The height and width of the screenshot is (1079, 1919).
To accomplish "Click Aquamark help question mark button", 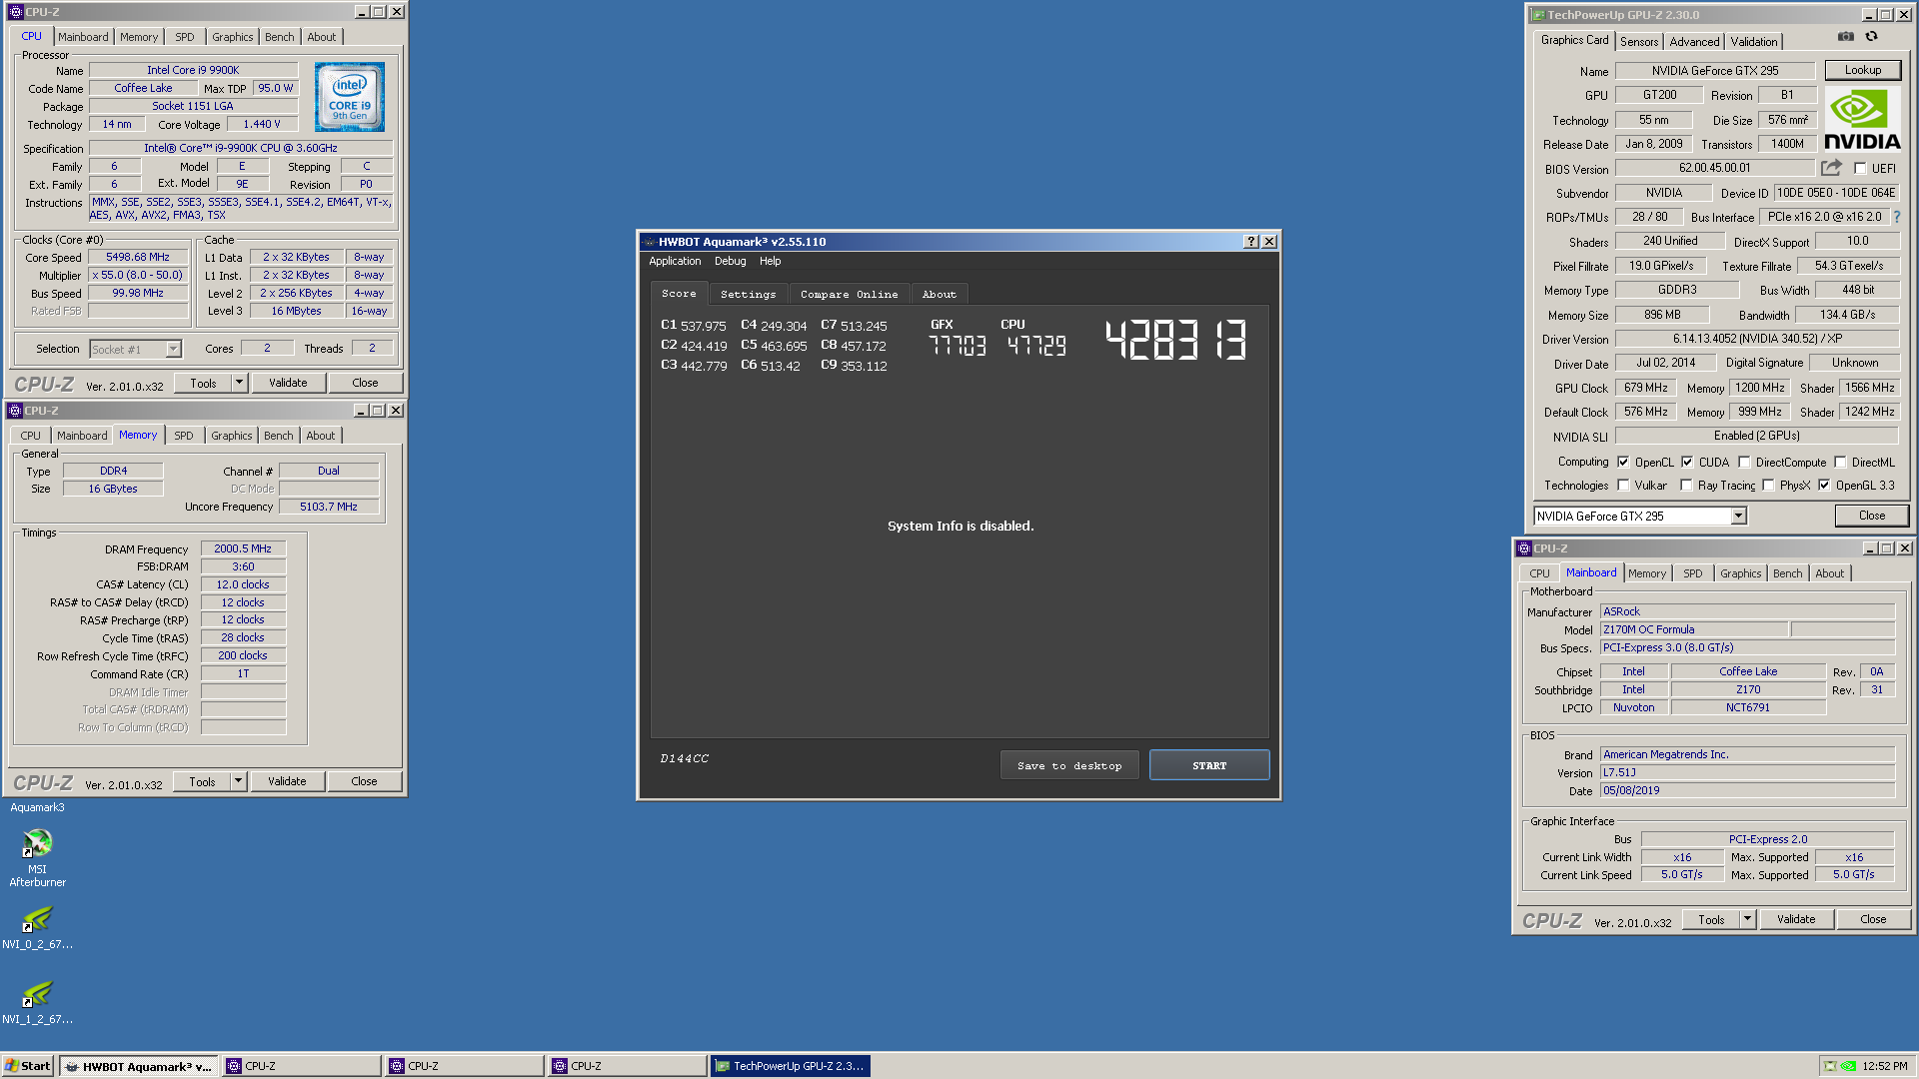I will (x=1250, y=242).
